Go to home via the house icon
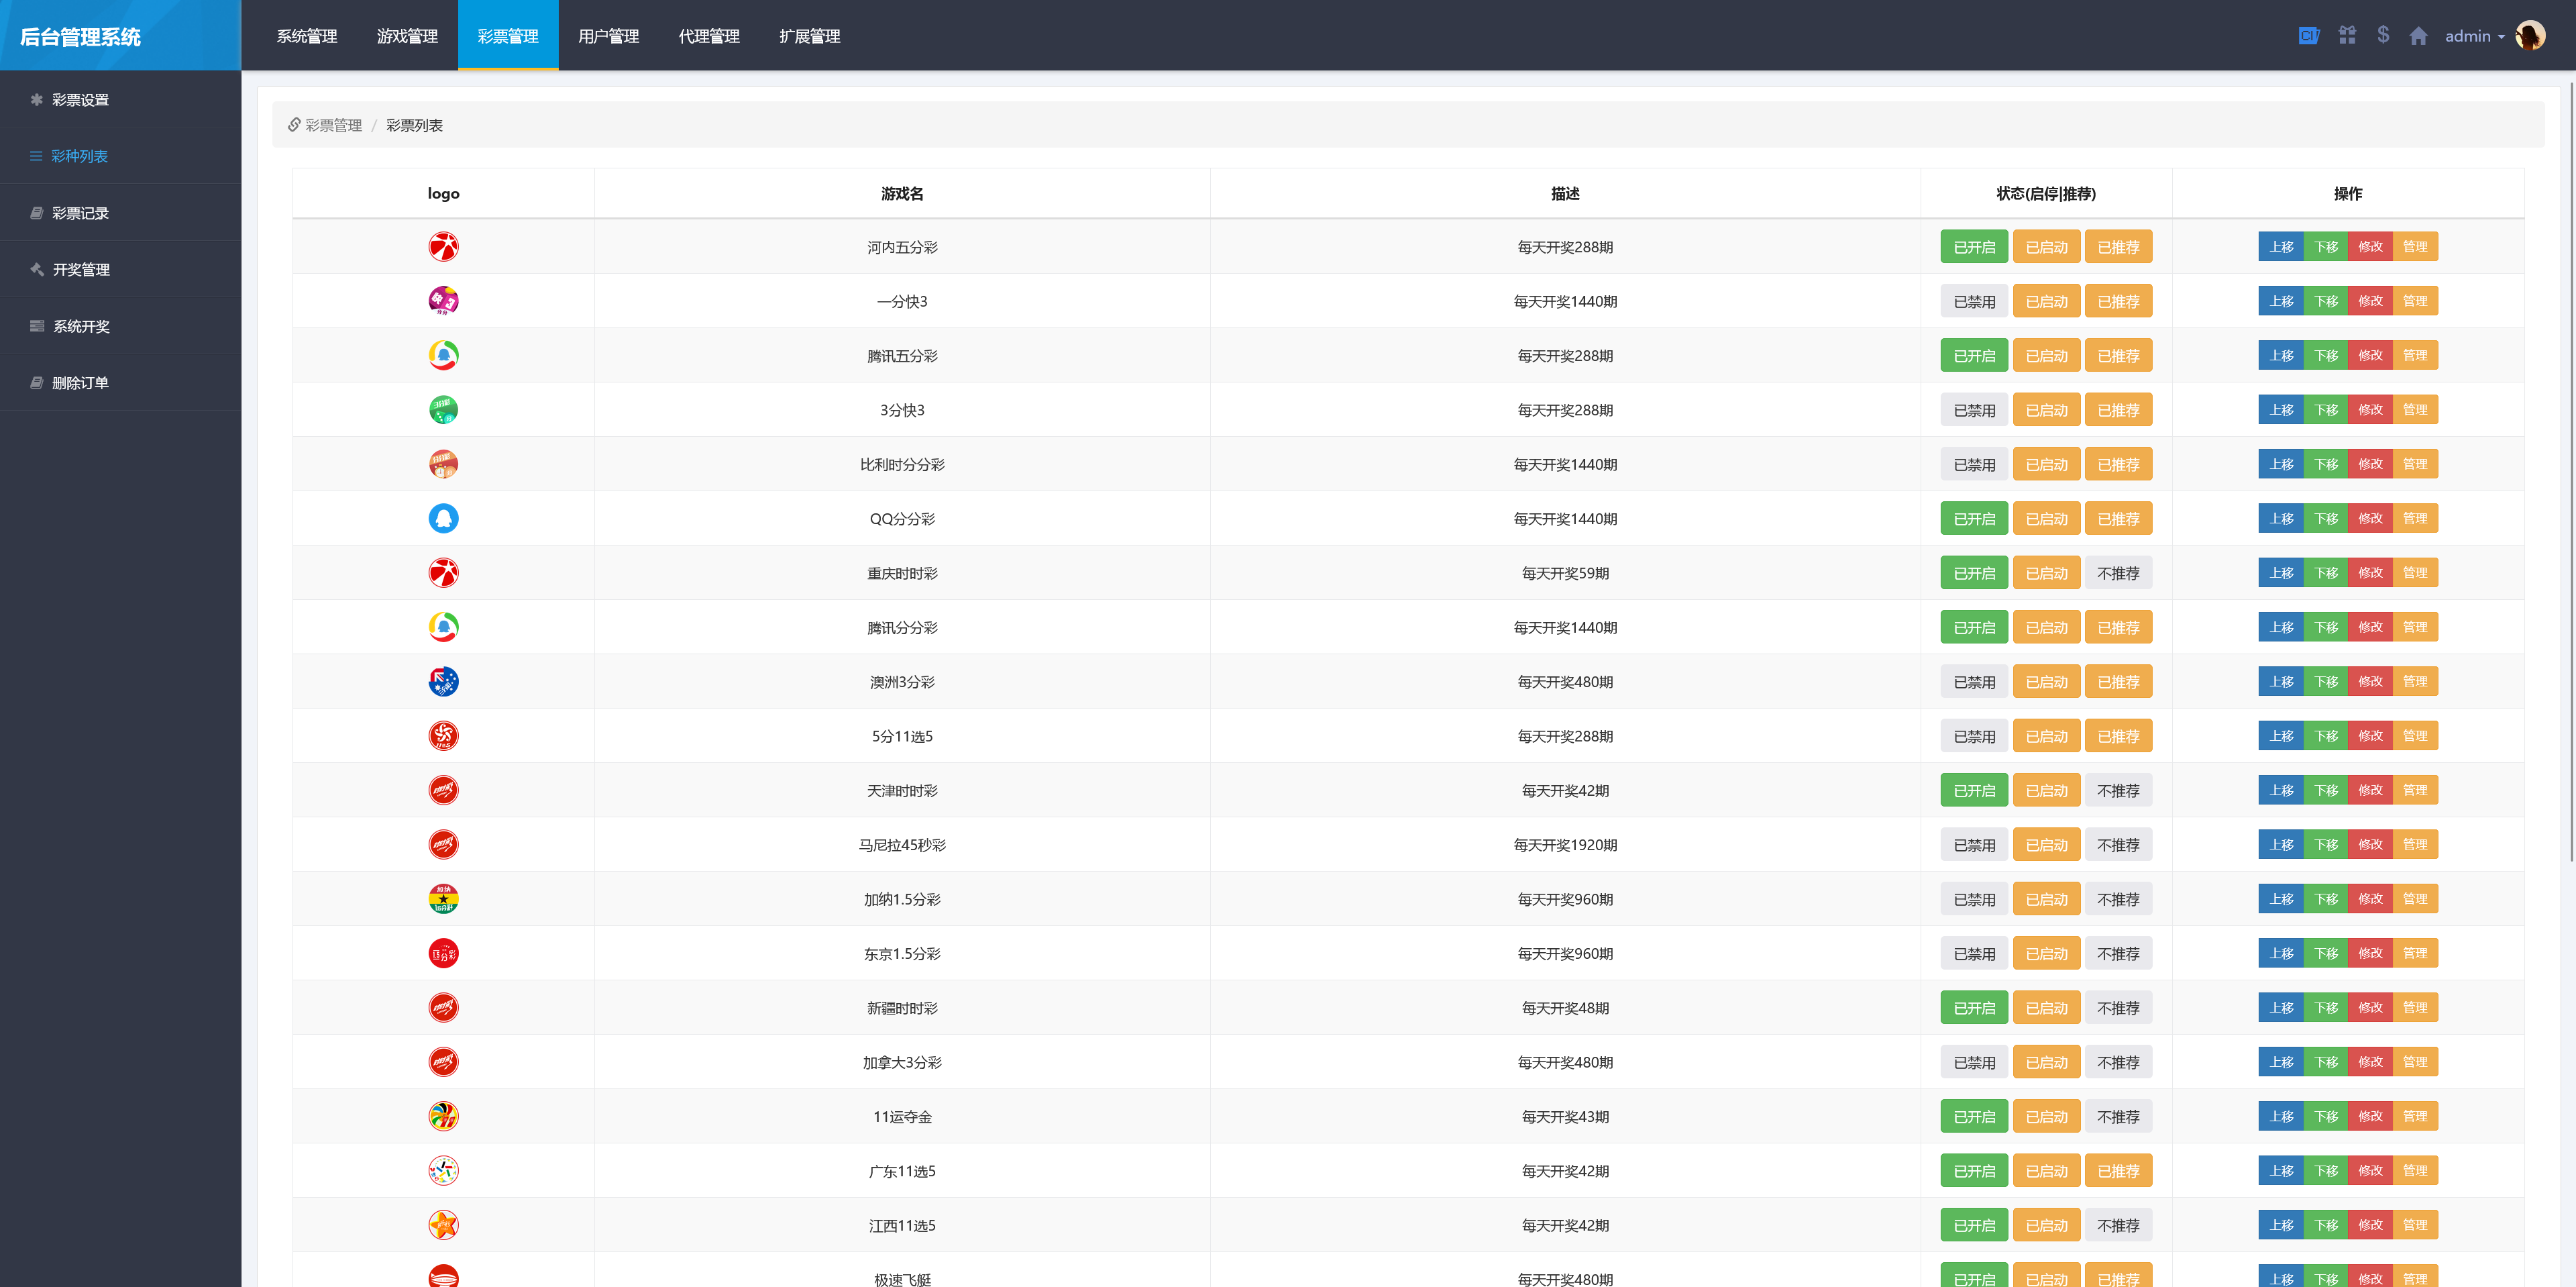Image resolution: width=2576 pixels, height=1287 pixels. [2418, 36]
